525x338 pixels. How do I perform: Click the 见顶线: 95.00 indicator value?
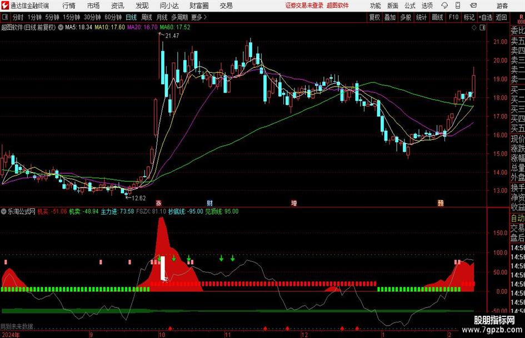coord(222,211)
